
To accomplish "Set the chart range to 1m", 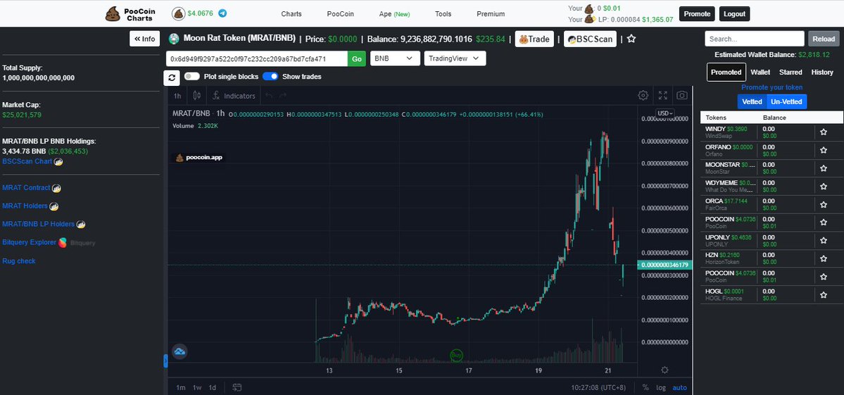I will tap(181, 387).
